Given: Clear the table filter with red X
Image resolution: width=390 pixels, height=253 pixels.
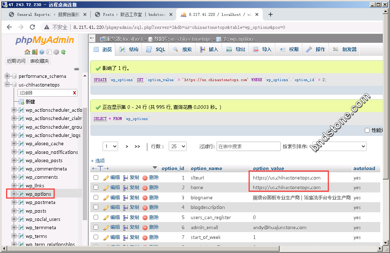Looking at the screenshot, I should (x=74, y=93).
